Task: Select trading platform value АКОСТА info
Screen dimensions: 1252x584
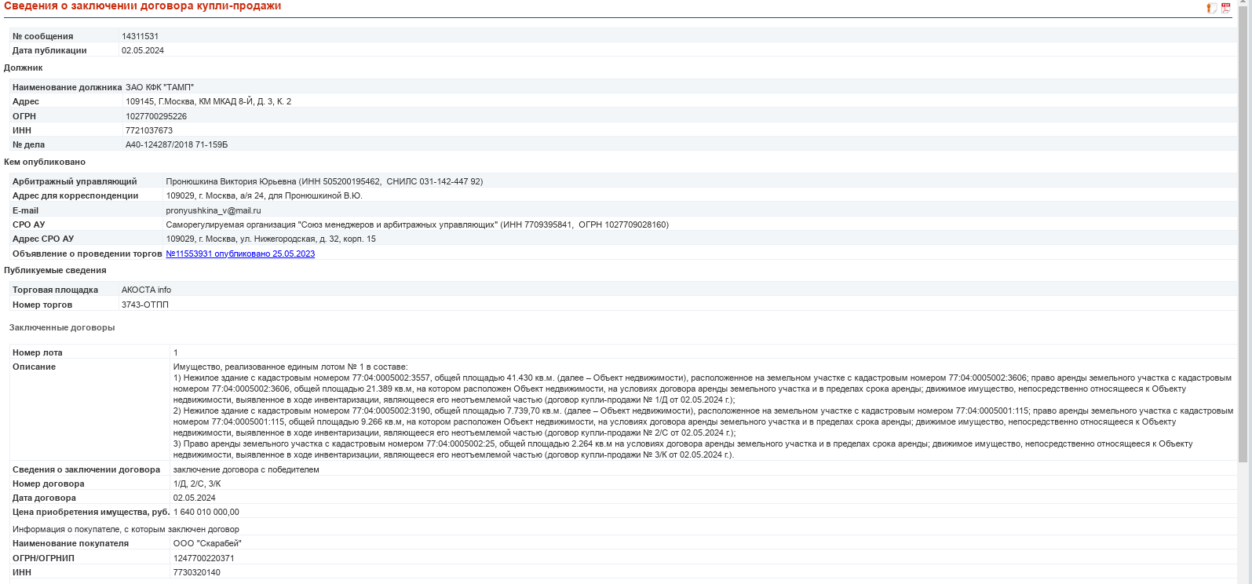Action: 146,290
